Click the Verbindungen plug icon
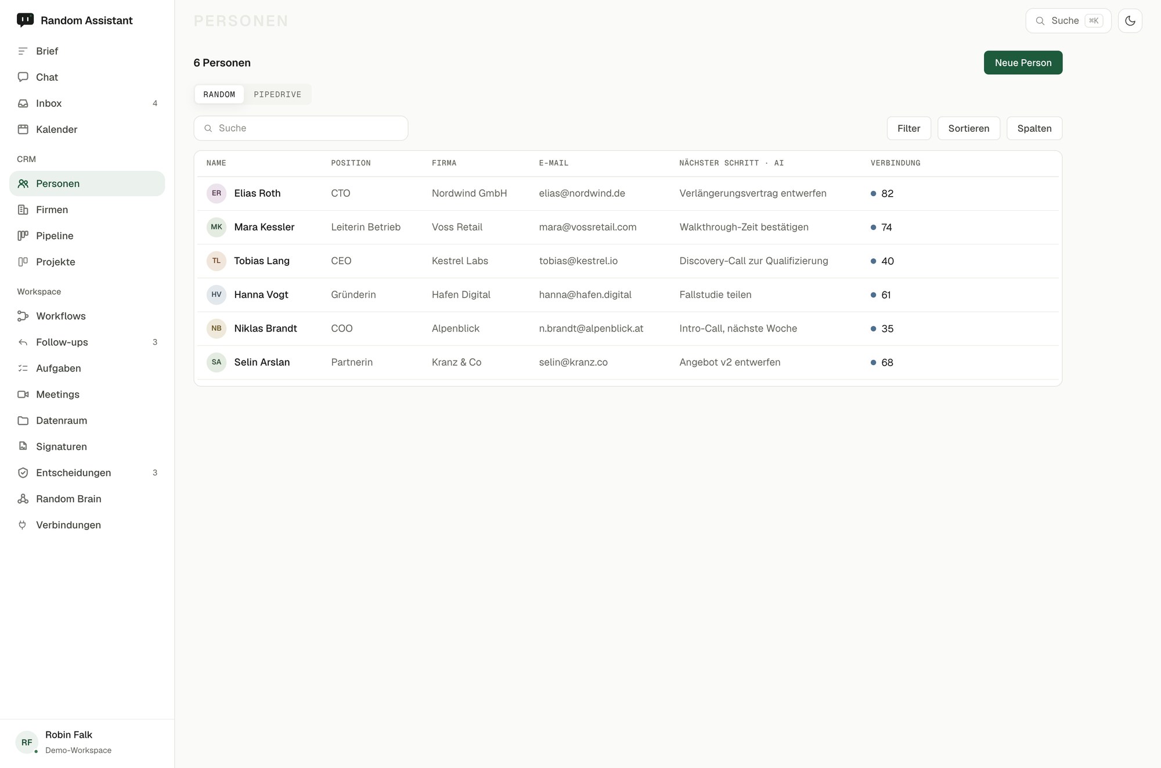 pyautogui.click(x=23, y=525)
